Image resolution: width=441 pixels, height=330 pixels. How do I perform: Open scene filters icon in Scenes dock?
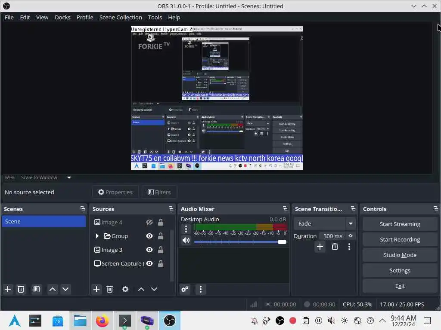point(37,289)
